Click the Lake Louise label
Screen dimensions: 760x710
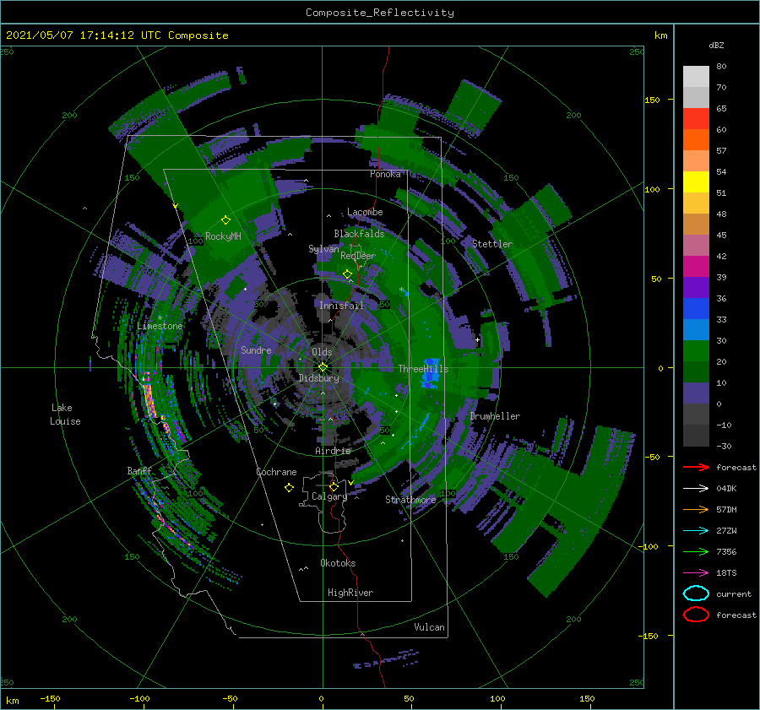[65, 415]
